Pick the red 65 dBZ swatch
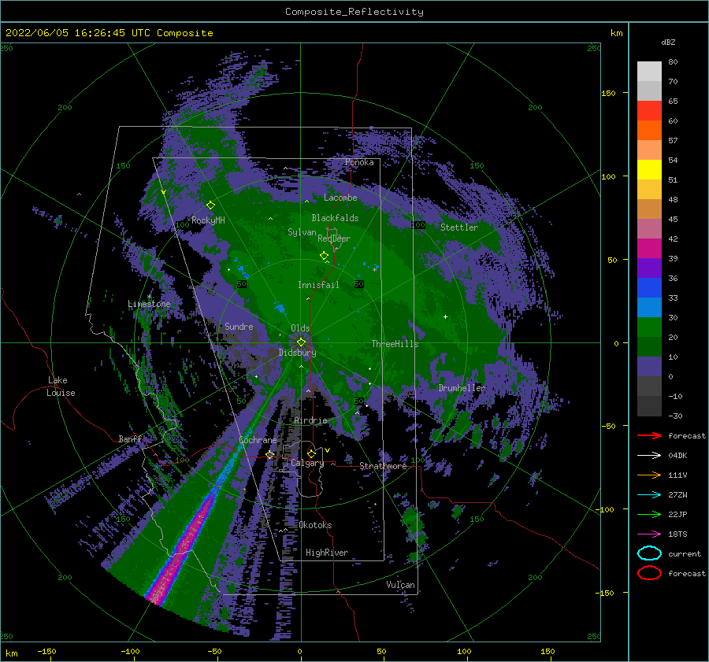Screen dimensions: 709x662 coord(649,110)
